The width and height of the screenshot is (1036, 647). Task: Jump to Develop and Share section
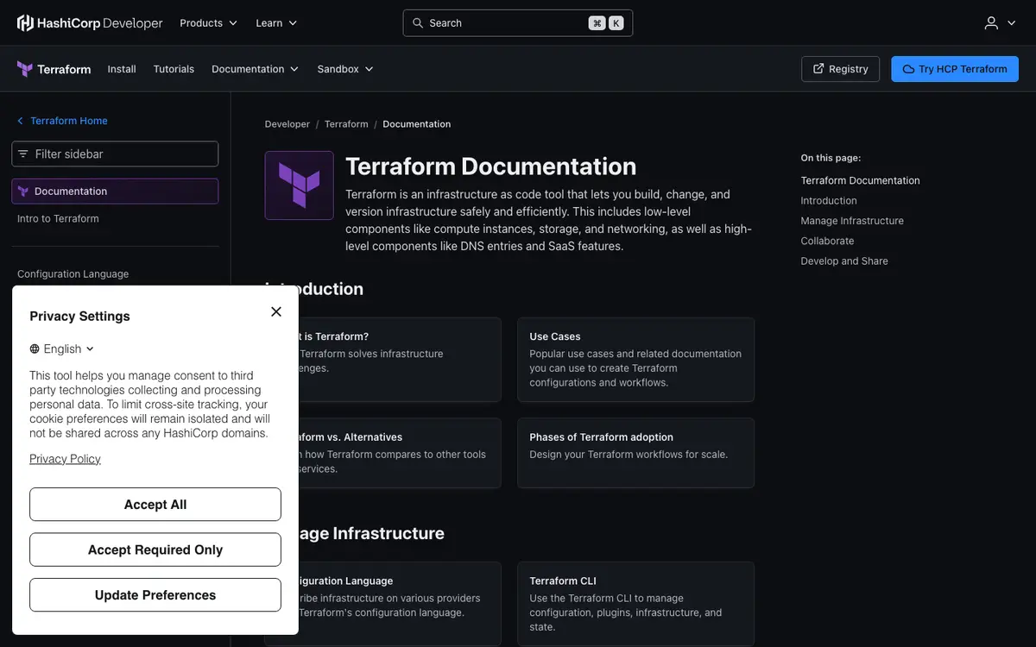pos(844,261)
